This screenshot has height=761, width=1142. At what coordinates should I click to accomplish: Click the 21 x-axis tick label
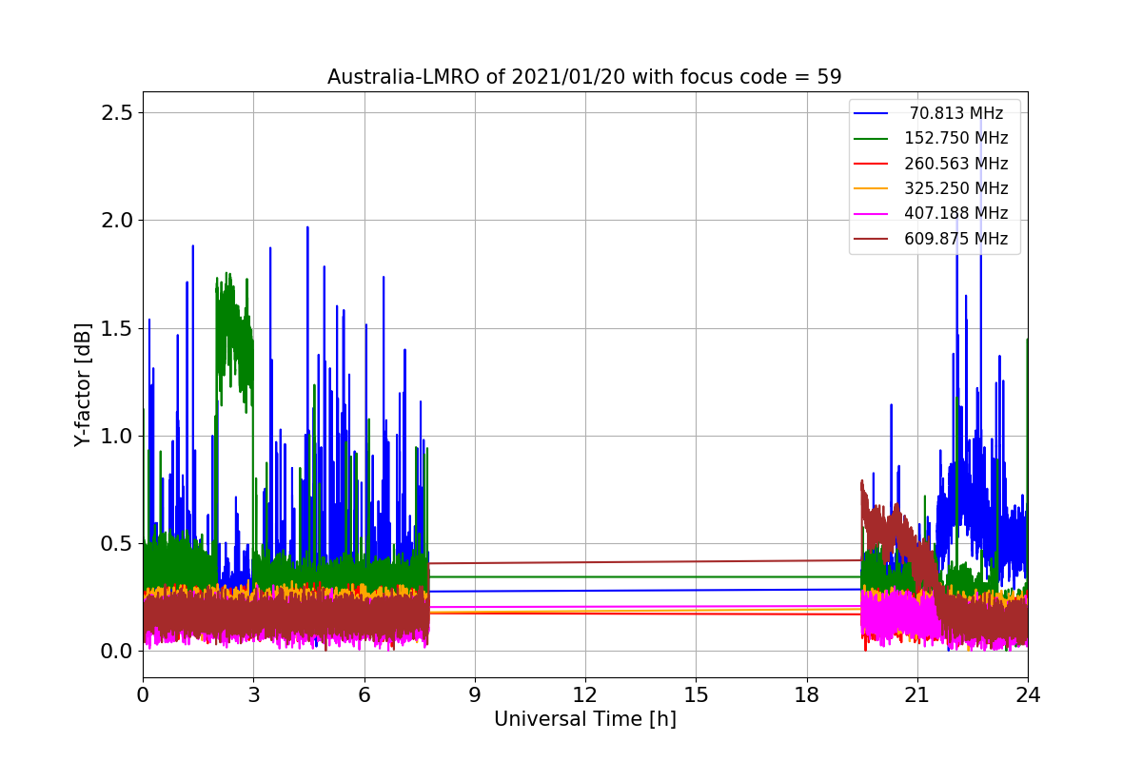pos(916,694)
